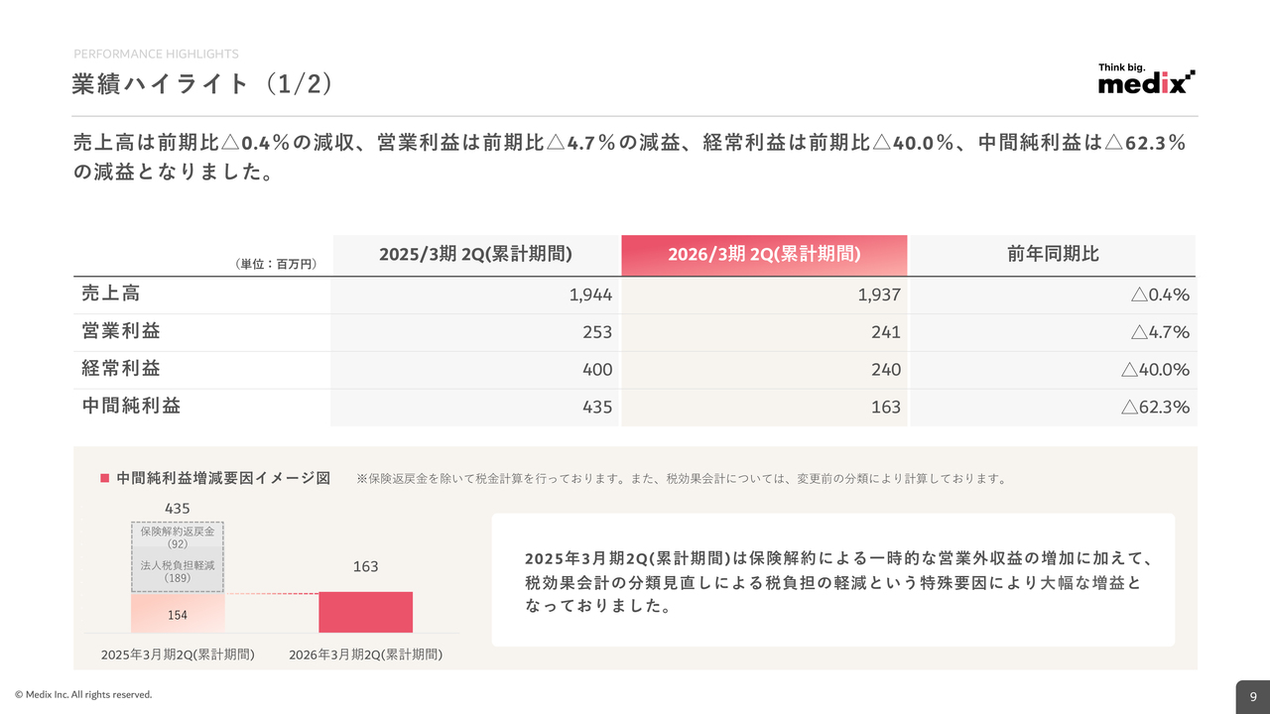The image size is (1270, 714).
Task: Click the red square bullet beside 中間純利益増減要因イメージ図
Action: [x=104, y=478]
